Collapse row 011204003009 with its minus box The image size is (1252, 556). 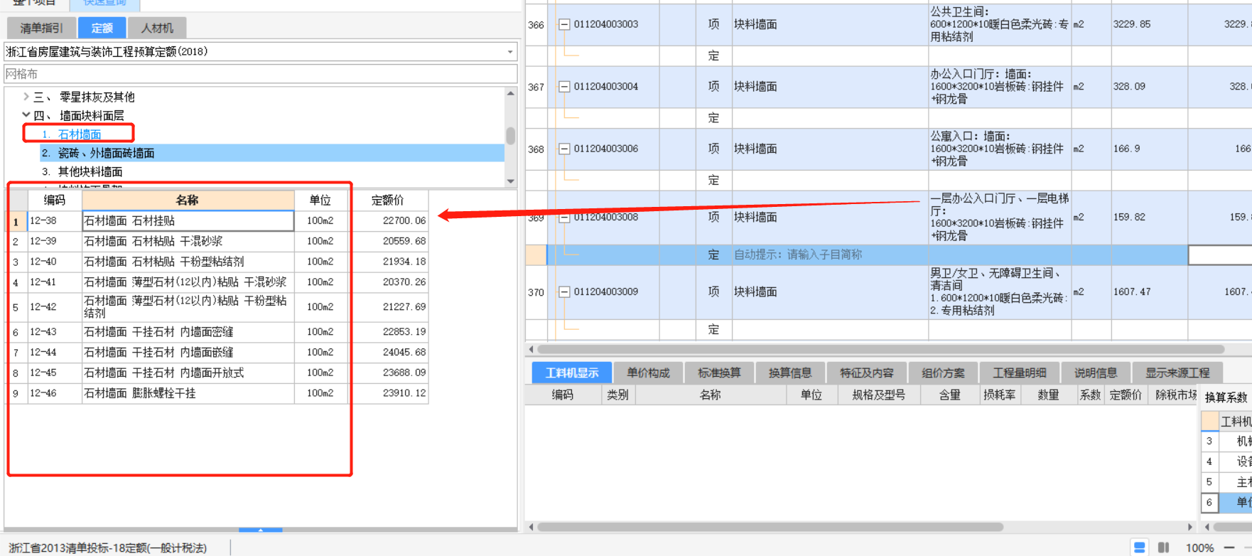tap(564, 292)
